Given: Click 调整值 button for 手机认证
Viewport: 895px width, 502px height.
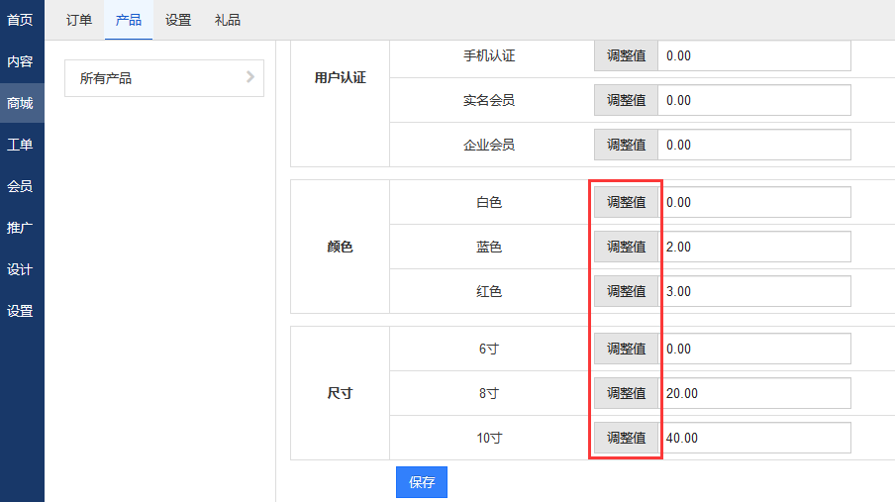Looking at the screenshot, I should tap(626, 56).
